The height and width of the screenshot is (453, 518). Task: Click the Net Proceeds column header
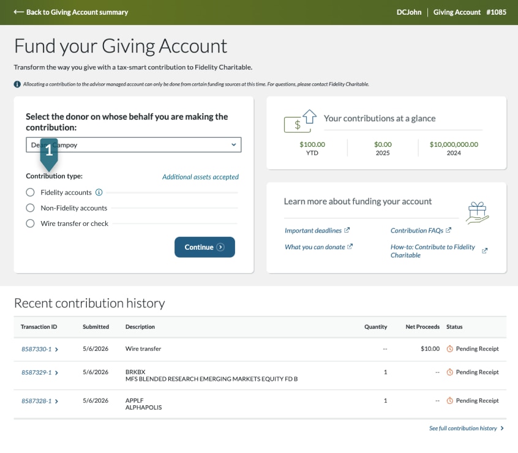tap(422, 327)
